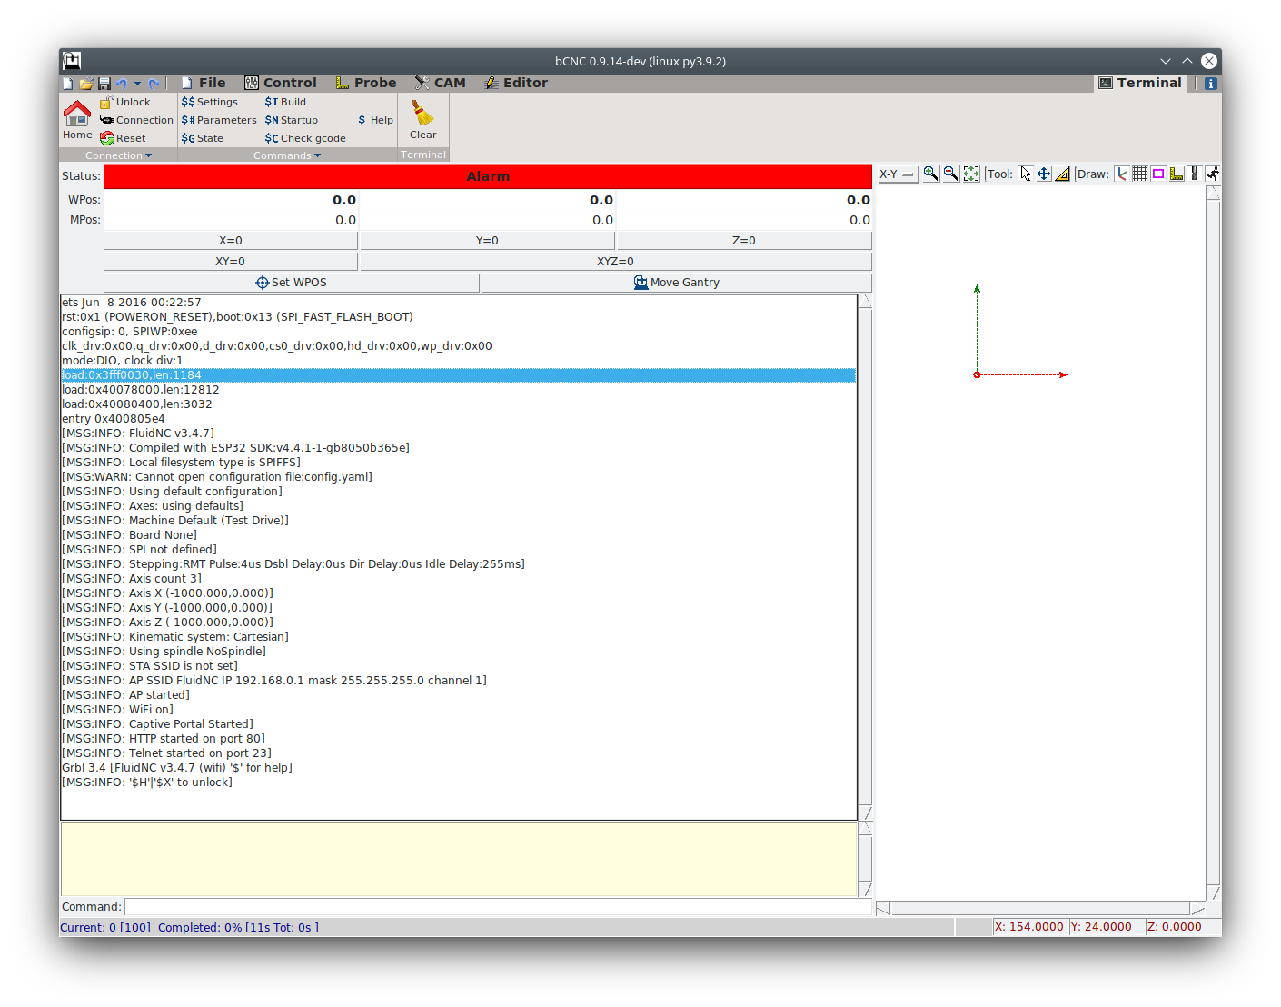Toggle drawing of work paths

[1196, 174]
